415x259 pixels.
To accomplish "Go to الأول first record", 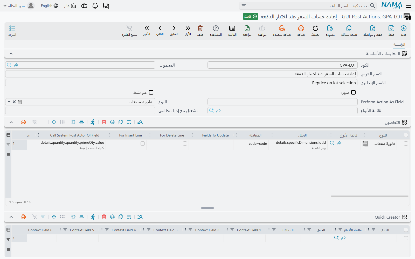I will tap(188, 28).
